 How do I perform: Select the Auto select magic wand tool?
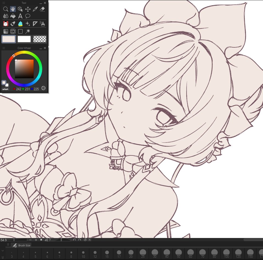28,31
